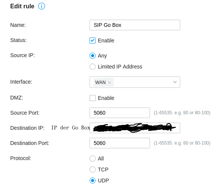
Task: Click the UDP label text
Action: click(103, 181)
